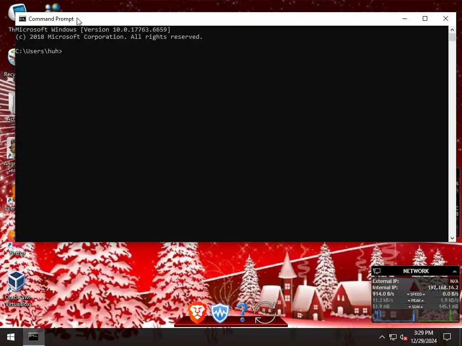Click the Microsoft Corporation copyright line

pos(109,37)
